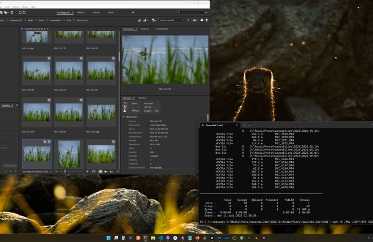Open the Verktyg menu

(16, 7)
